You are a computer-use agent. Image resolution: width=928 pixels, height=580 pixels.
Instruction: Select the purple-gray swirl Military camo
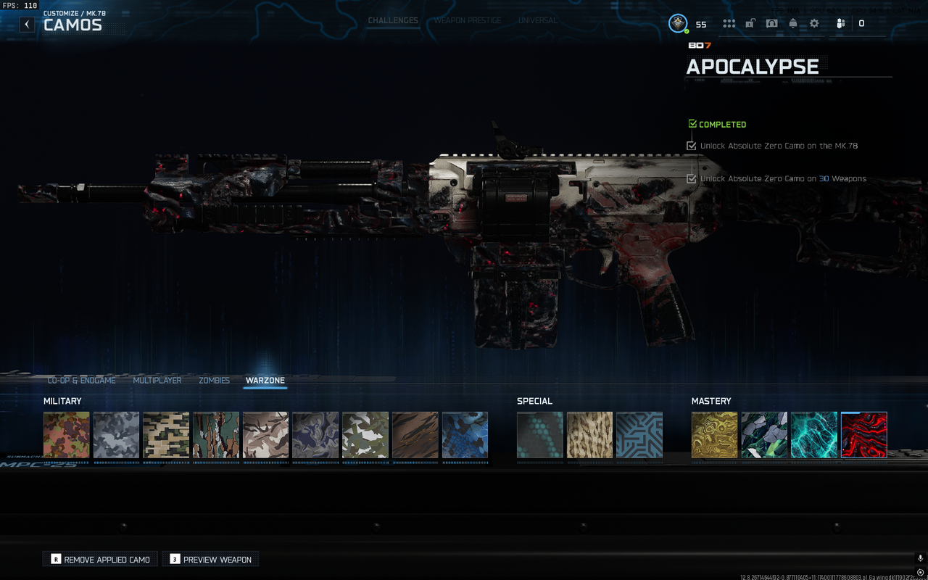tap(315, 435)
